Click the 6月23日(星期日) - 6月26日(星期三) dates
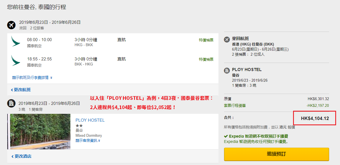This screenshot has width=340, height=165. point(260,49)
